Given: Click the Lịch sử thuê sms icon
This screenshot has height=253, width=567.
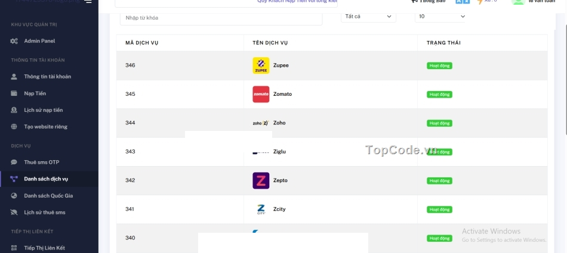Looking at the screenshot, I should 14,212.
